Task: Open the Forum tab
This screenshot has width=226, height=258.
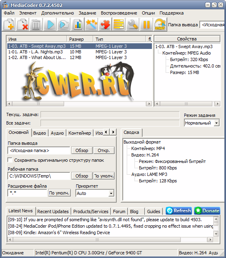Action: [x=119, y=211]
